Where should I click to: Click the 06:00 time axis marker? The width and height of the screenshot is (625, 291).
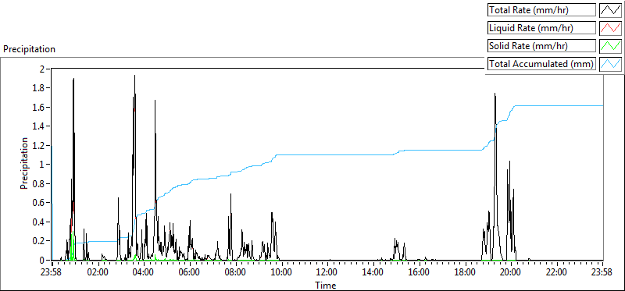tap(190, 273)
